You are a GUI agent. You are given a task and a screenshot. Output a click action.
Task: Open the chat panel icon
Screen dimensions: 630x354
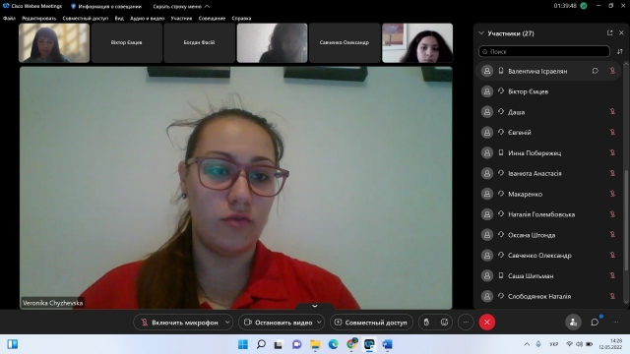click(x=595, y=323)
